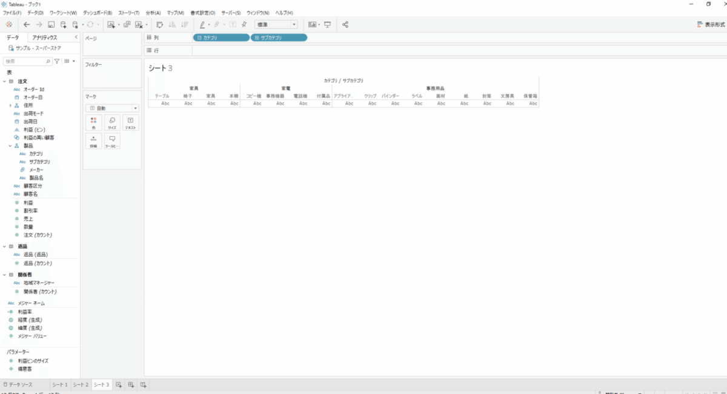The height and width of the screenshot is (394, 727).
Task: Expand the 住所 hierarchy in data pane
Action: pyautogui.click(x=10, y=105)
